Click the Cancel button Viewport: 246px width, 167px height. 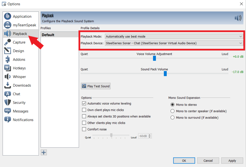pos(208,161)
